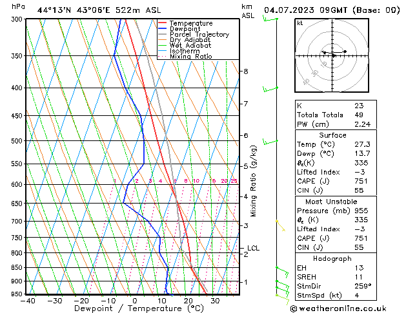Image resolution: width=406 pixels, height=313 pixels.
Task: Click the Pressure (mb) value 955
Action: (361, 211)
